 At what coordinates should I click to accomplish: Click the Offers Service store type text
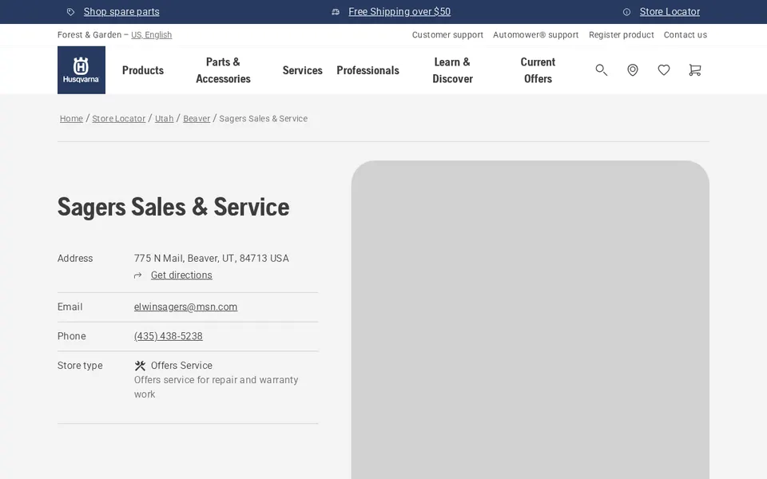tap(181, 366)
